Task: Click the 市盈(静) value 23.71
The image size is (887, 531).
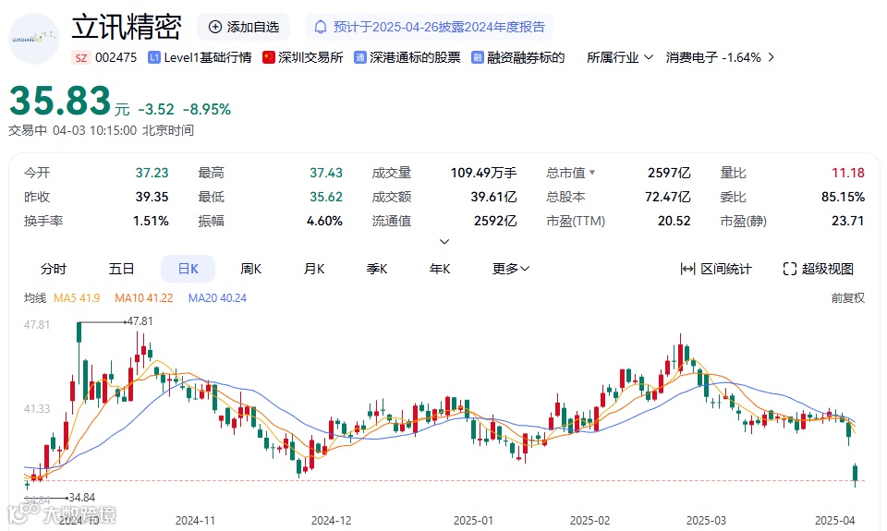Action: click(x=848, y=221)
